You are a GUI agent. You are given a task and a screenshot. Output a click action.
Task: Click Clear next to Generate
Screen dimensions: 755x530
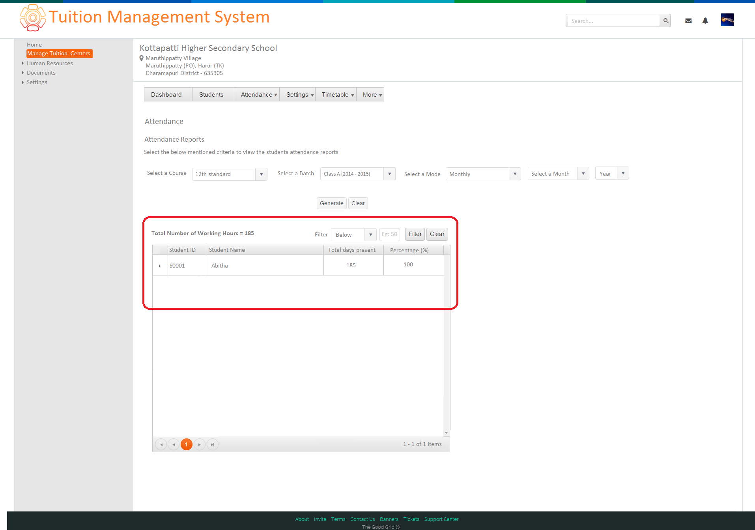tap(358, 203)
